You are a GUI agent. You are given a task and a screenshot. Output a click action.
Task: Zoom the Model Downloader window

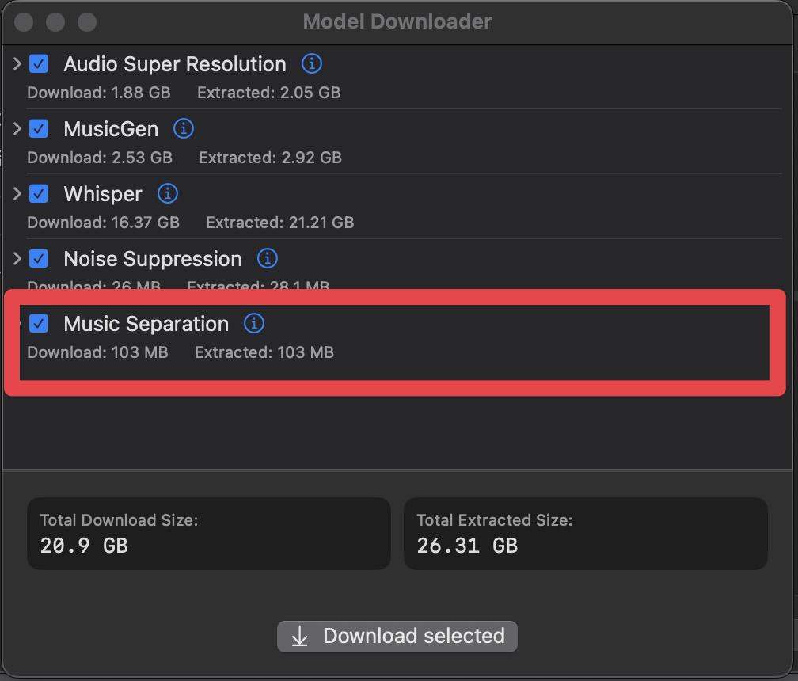(86, 21)
